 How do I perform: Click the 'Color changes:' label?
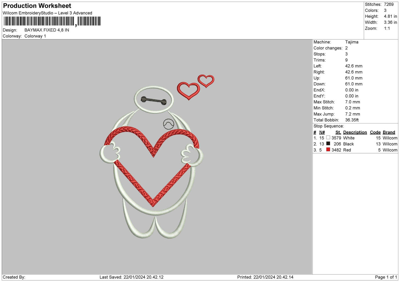click(x=328, y=48)
